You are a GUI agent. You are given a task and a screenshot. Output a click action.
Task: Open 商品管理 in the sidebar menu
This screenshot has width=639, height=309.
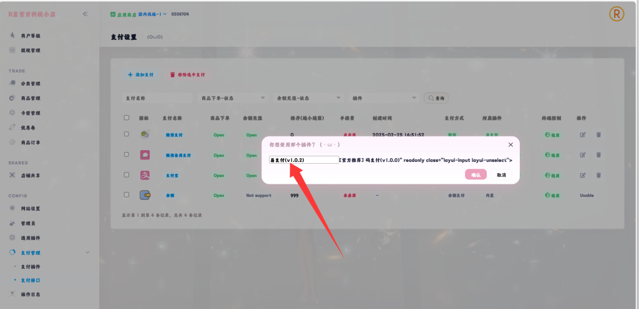point(30,98)
